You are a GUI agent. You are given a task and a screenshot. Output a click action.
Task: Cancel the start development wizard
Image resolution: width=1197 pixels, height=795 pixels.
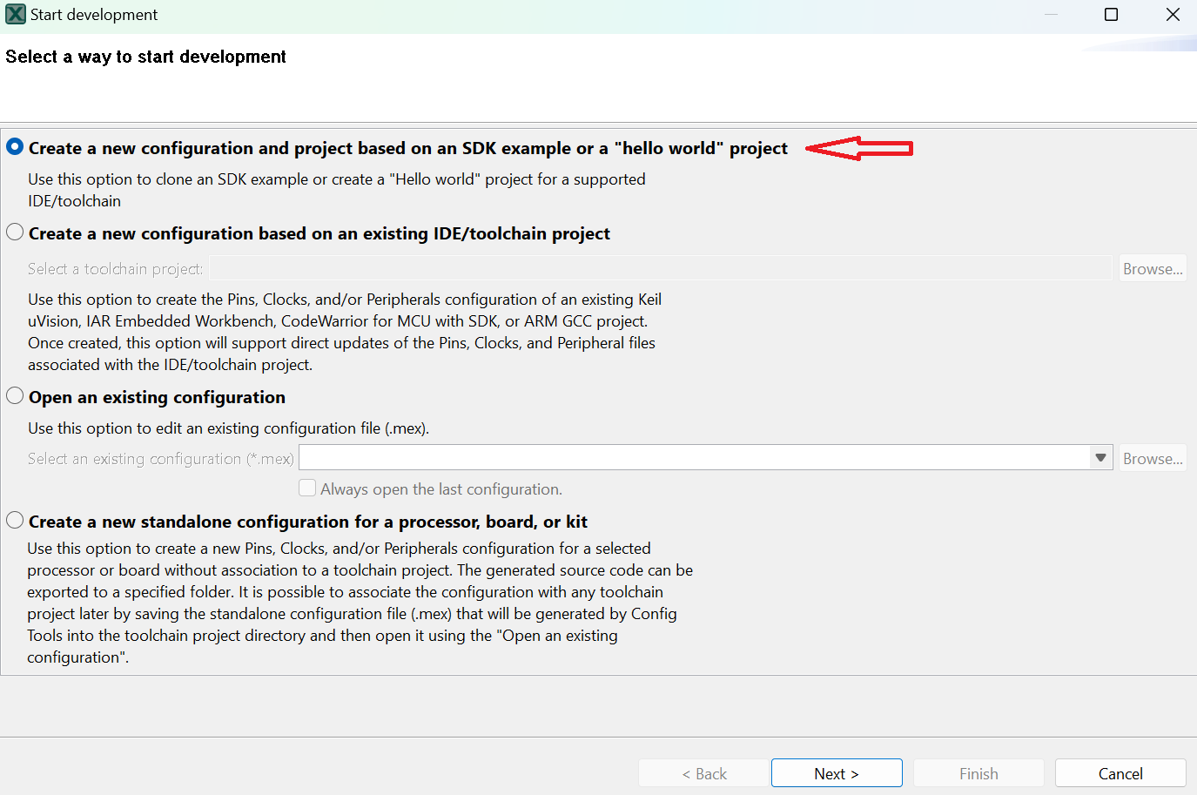point(1120,773)
